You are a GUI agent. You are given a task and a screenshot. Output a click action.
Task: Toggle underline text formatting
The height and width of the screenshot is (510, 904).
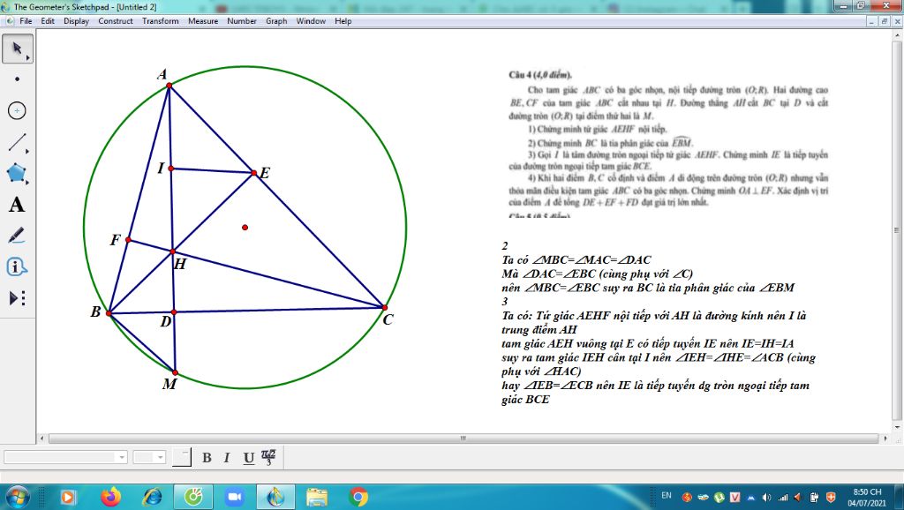[x=248, y=458]
